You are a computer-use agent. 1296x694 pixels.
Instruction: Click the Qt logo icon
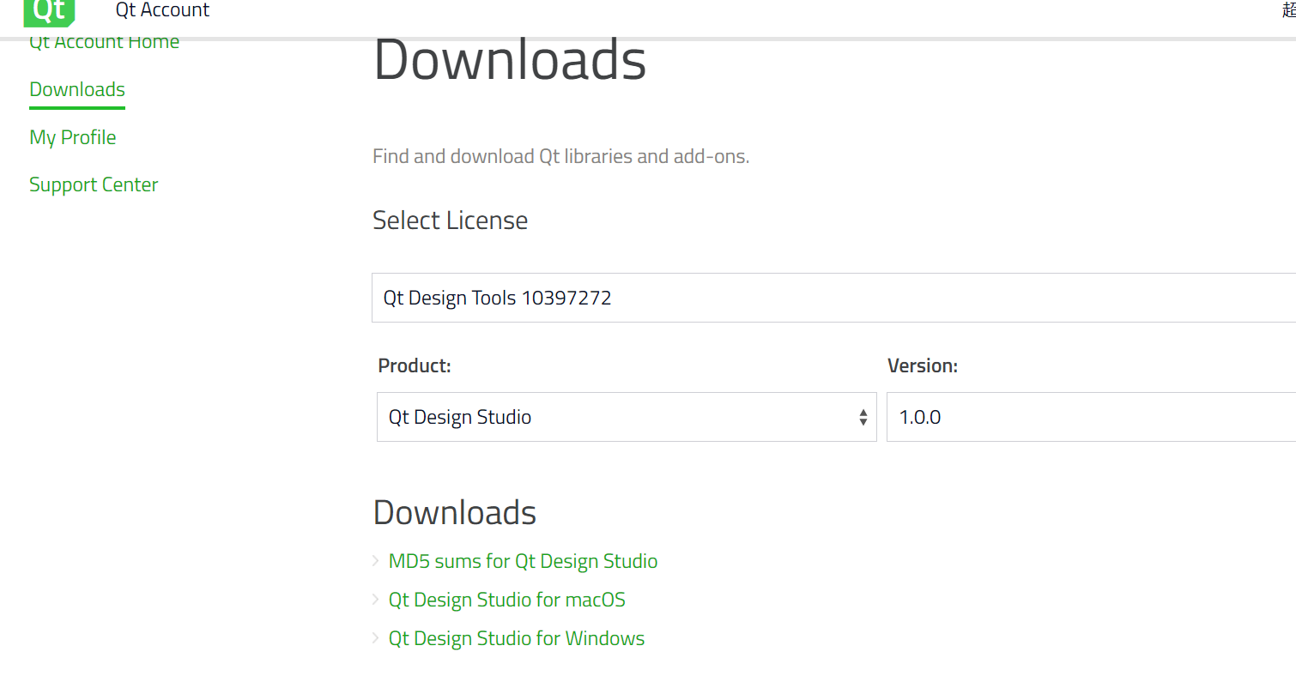coord(49,12)
